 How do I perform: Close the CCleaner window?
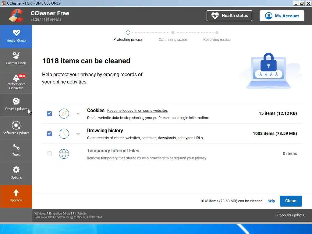point(308,3)
